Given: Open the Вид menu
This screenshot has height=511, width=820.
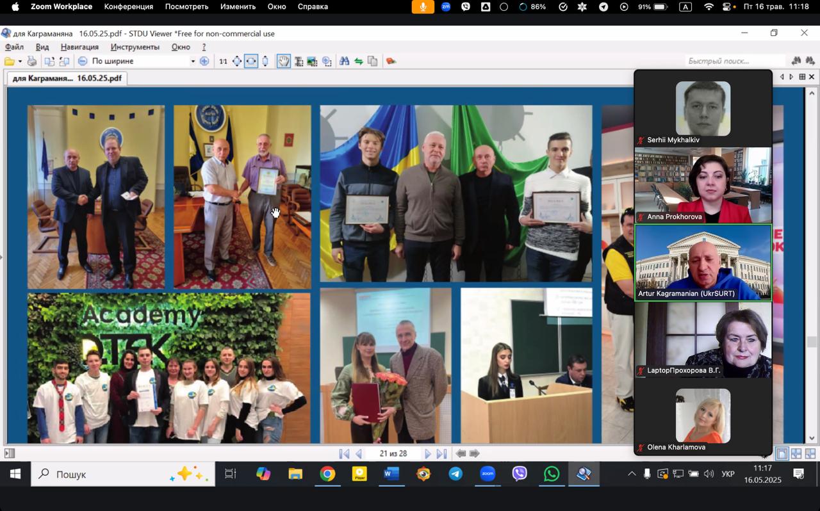Looking at the screenshot, I should click(x=42, y=47).
